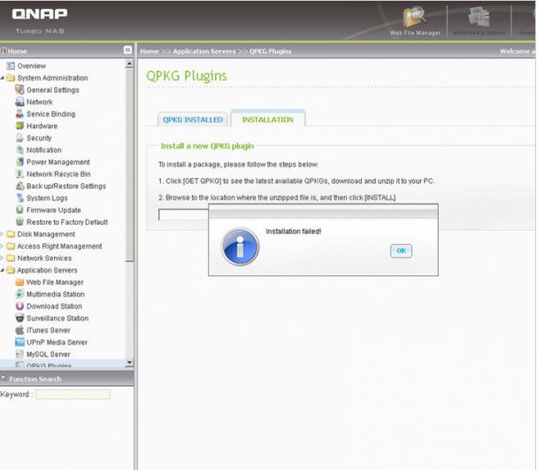Select the INSTALLATION tab
This screenshot has height=470, width=537.
(x=268, y=119)
